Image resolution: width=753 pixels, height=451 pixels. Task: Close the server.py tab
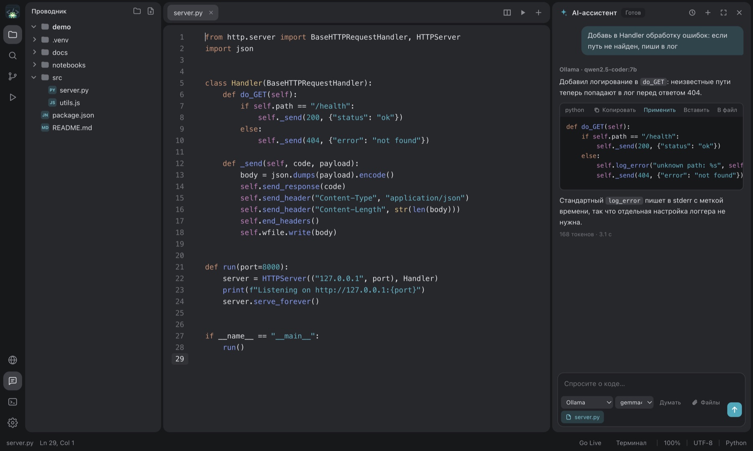211,13
